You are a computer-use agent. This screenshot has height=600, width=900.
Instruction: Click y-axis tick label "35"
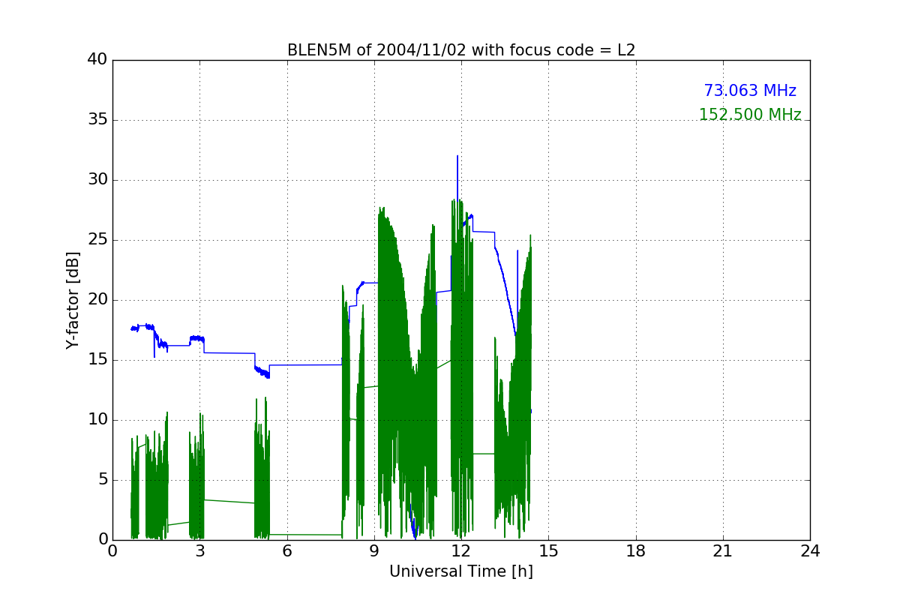click(x=97, y=120)
